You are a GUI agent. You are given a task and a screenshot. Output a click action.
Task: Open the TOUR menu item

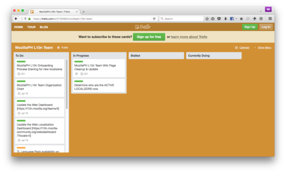pyautogui.click(x=31, y=27)
